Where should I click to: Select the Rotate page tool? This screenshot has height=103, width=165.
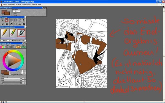tap(11, 20)
